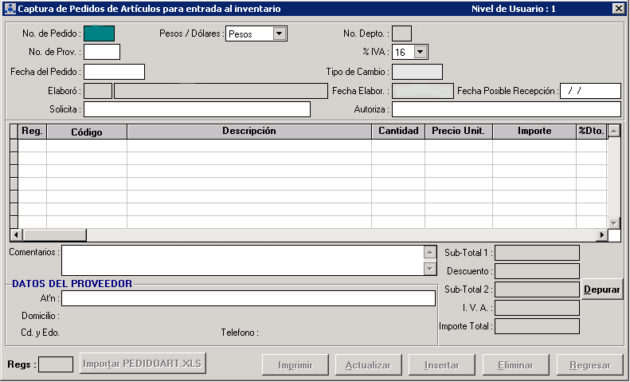Viewport: 630px width, 382px height.
Task: Click the Fecha del Pedido field
Action: coord(114,72)
